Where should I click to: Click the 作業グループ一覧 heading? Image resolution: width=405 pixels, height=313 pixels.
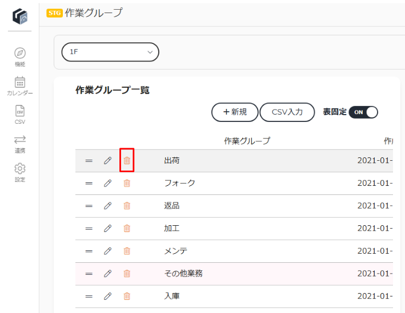113,90
